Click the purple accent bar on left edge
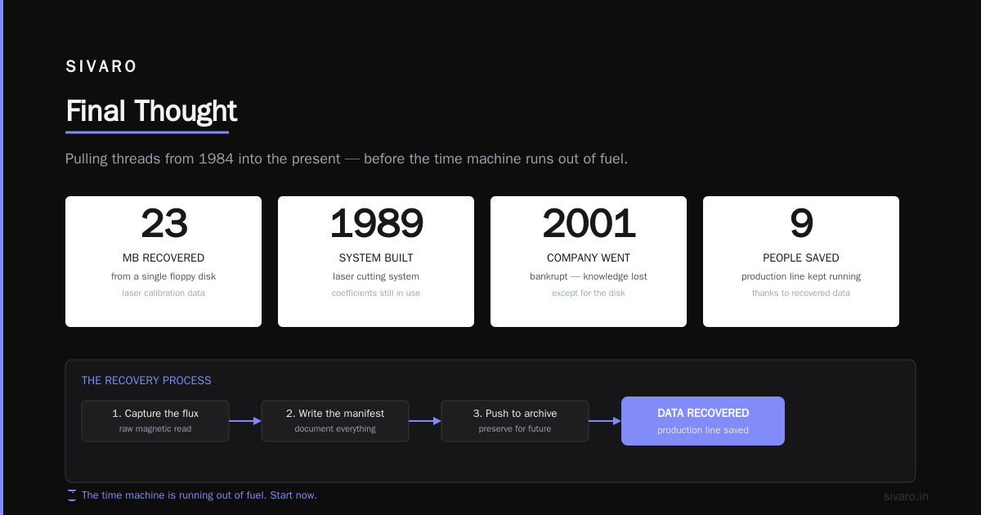The image size is (981, 515). [x=2, y=257]
